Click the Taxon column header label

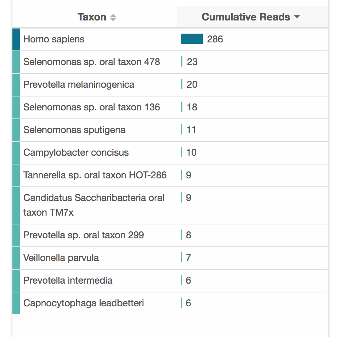tap(92, 17)
